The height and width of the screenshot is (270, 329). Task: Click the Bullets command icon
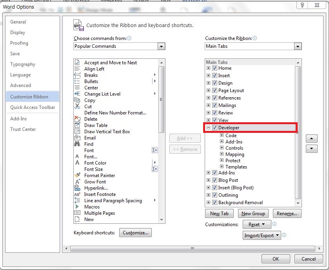[x=77, y=82]
